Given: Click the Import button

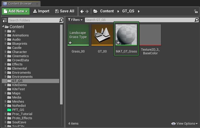Looking at the screenshot, I should tap(41, 11).
